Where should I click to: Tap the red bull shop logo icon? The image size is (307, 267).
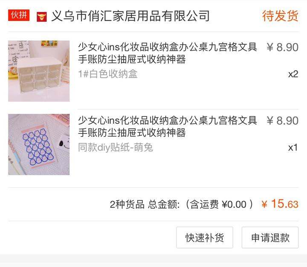42,17
